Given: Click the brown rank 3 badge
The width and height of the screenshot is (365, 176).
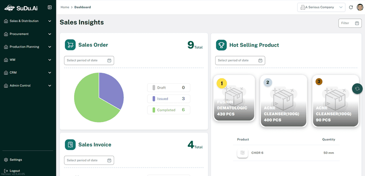Looking at the screenshot, I should point(319,82).
